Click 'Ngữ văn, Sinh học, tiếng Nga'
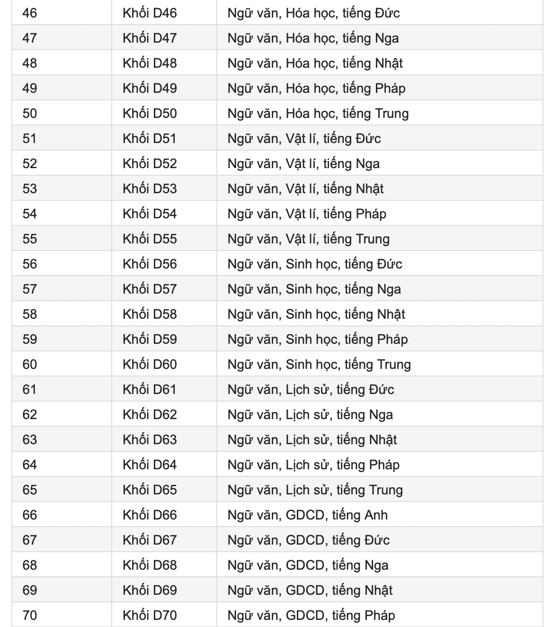Viewport: 552px width, 627px height. [x=314, y=289]
